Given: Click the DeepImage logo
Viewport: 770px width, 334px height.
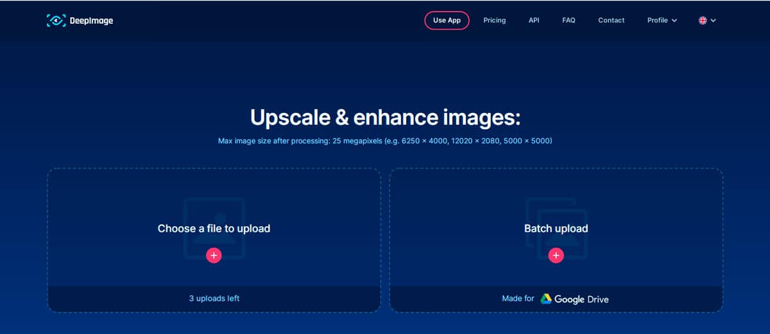Looking at the screenshot, I should (x=80, y=21).
